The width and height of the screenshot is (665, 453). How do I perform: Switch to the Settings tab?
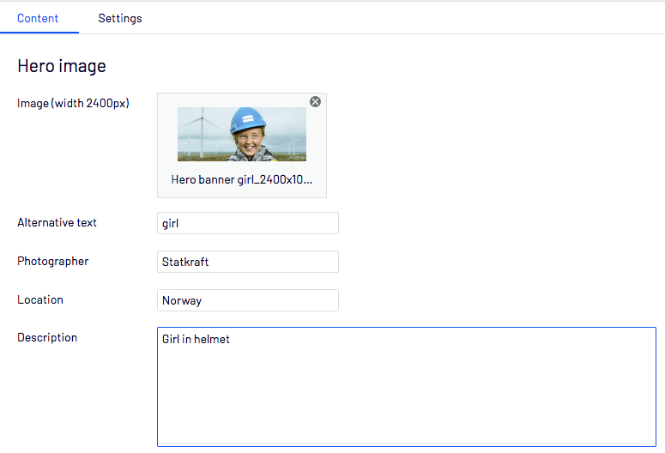coord(120,18)
